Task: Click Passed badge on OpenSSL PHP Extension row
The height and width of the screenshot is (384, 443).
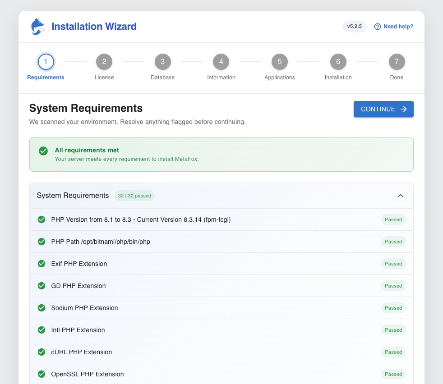Action: click(393, 374)
